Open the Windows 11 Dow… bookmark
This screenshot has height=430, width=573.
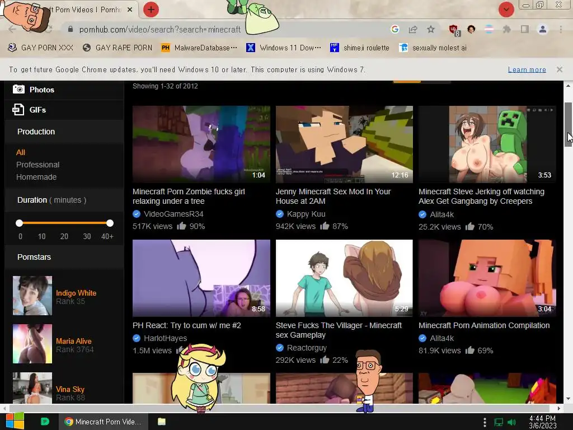[x=284, y=48]
